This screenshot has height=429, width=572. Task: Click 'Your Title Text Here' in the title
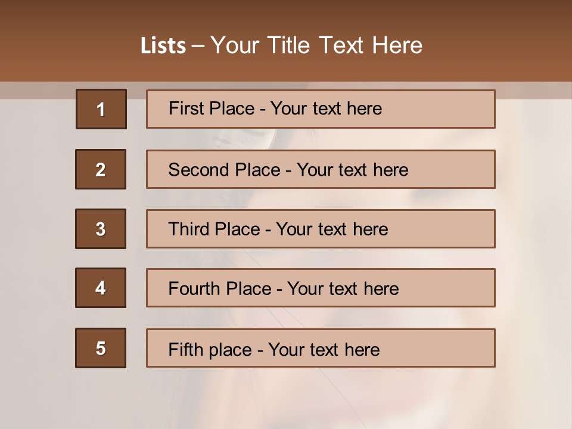316,45
